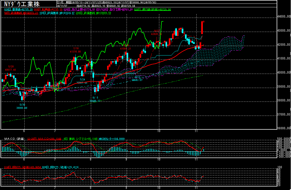Click month label 9 under the price chart
This screenshot has height=190, width=291.
coord(126,131)
